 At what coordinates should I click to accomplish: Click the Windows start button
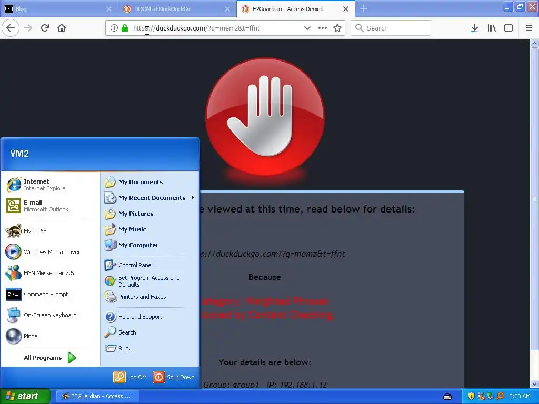pyautogui.click(x=25, y=396)
